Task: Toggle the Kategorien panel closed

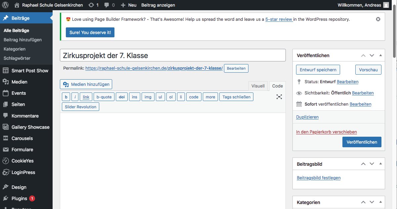Action: pos(380,202)
